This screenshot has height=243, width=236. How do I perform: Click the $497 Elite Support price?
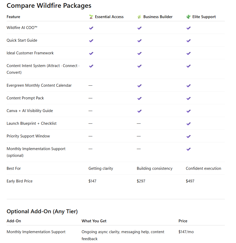[x=190, y=181]
